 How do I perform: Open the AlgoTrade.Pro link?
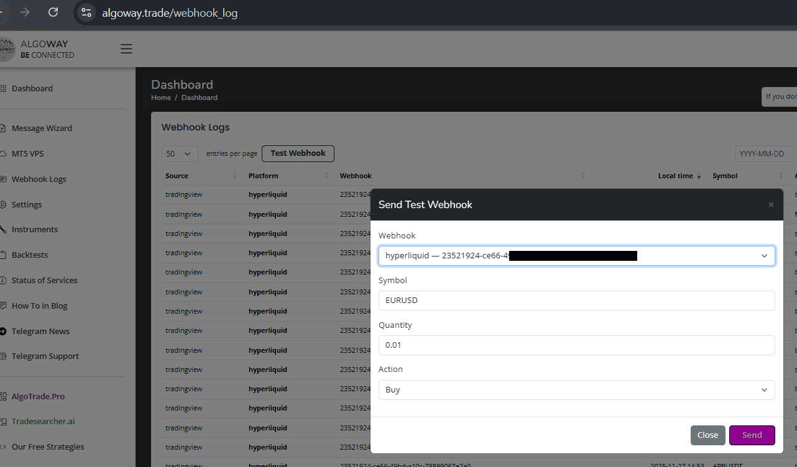38,396
